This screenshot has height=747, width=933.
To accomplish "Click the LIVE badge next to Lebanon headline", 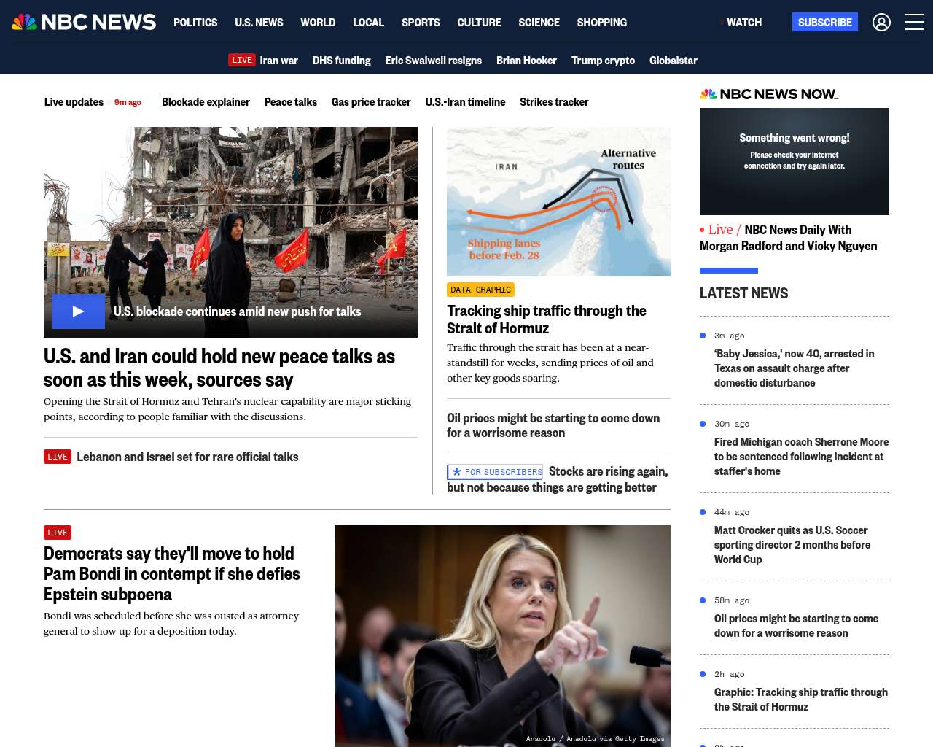I will (58, 457).
